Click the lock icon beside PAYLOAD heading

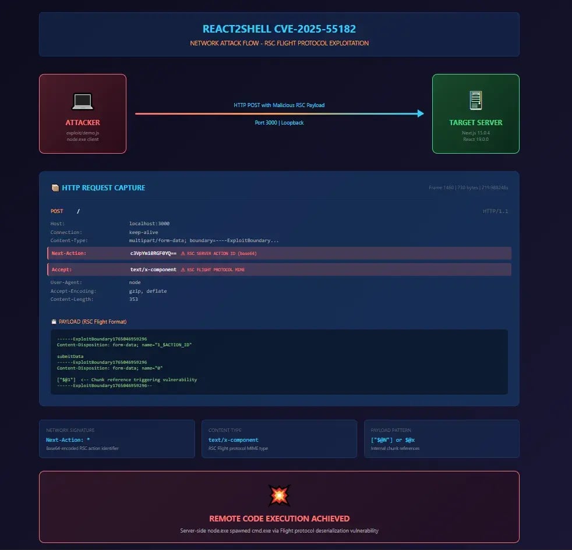[54, 321]
